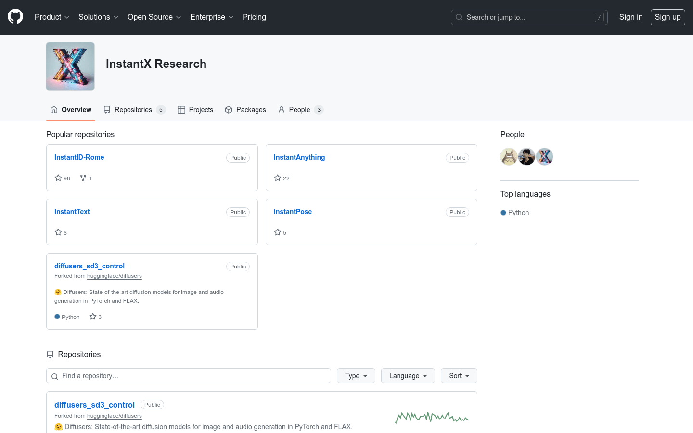
Task: Expand the Solutions menu
Action: point(98,17)
